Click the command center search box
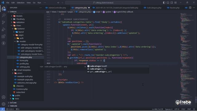 coord(103,3)
